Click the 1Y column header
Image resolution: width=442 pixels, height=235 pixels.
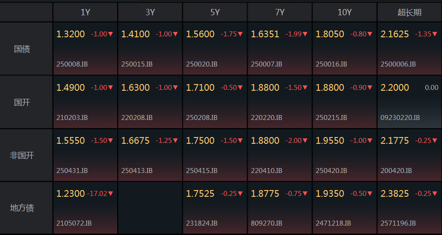85,13
